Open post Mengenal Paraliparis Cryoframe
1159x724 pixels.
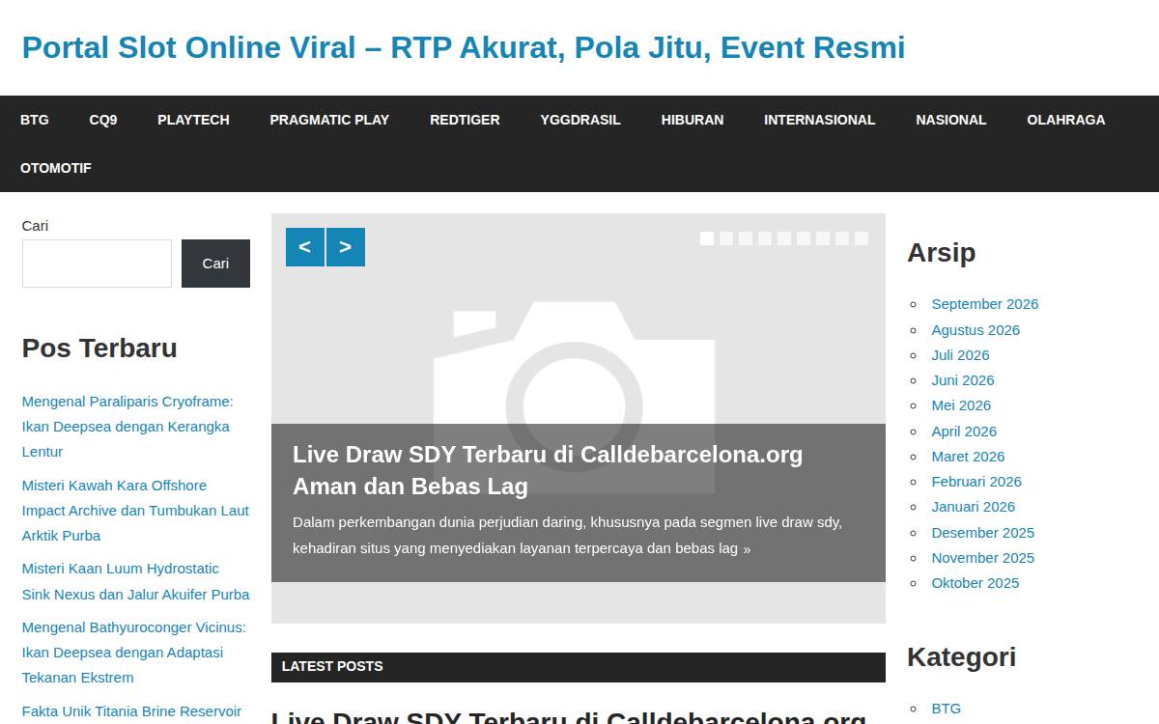tap(127, 427)
